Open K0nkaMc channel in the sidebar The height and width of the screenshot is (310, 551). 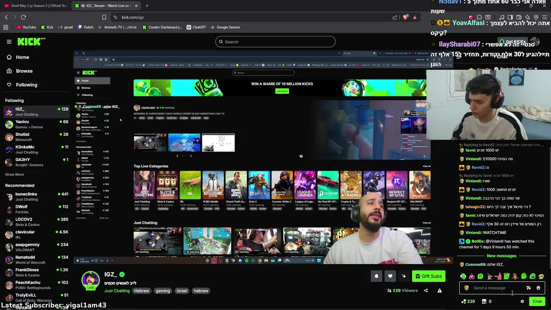(37, 149)
